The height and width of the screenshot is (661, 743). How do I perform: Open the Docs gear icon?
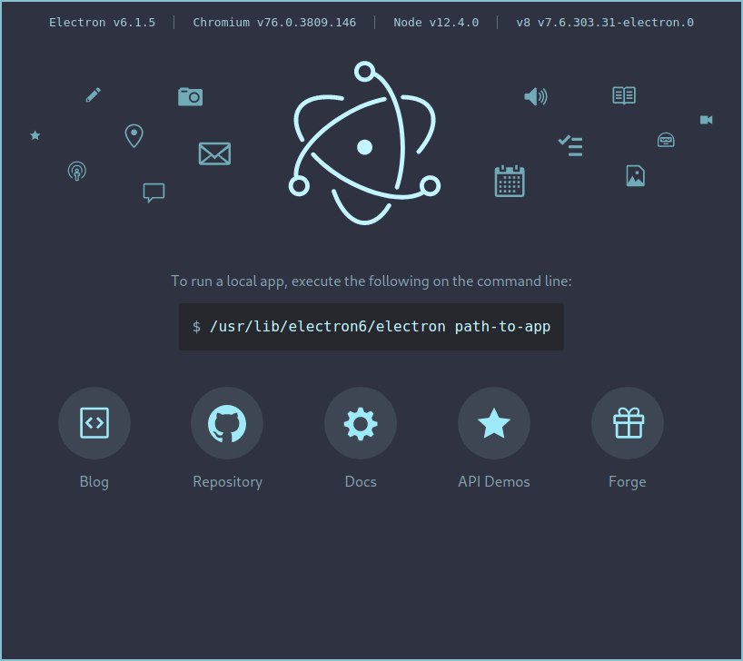tap(361, 423)
